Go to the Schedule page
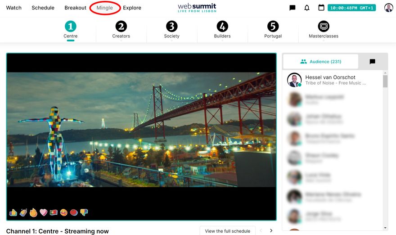This screenshot has height=235, width=396. 43,8
